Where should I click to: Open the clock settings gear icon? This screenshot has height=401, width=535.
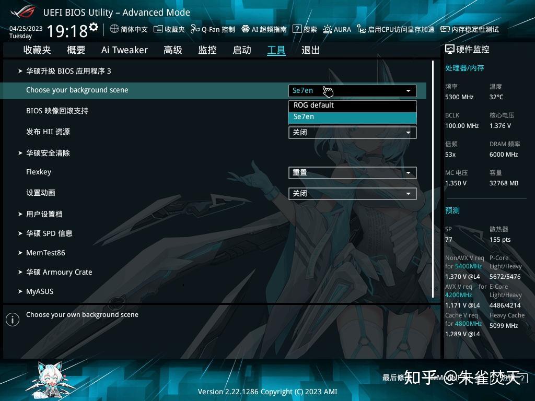[x=94, y=27]
